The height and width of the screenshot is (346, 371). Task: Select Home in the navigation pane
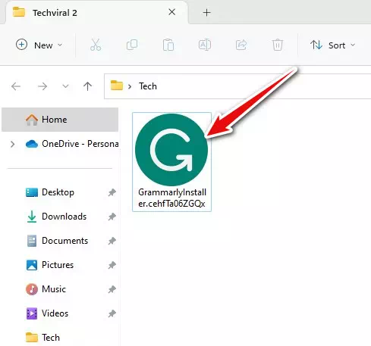(x=60, y=120)
